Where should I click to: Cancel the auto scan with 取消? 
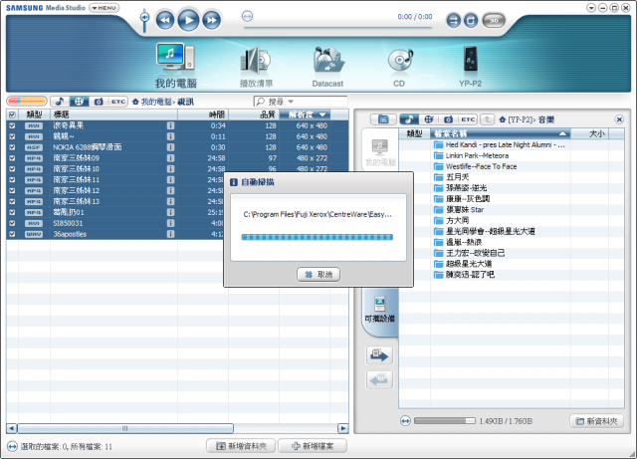(x=318, y=275)
